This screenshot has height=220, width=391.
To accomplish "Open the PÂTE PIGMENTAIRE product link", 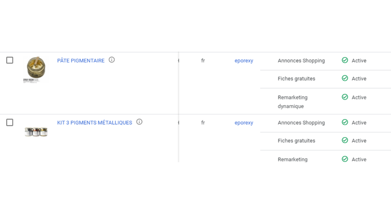I will (81, 61).
